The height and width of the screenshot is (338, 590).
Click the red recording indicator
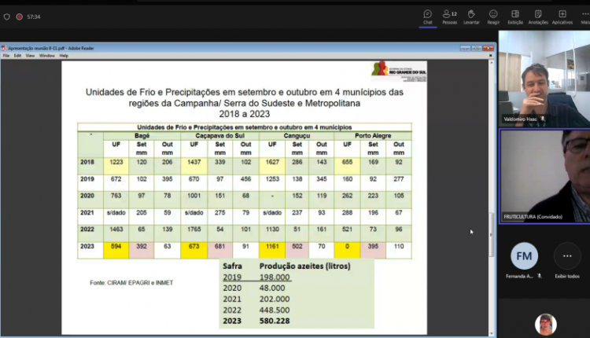(19, 17)
